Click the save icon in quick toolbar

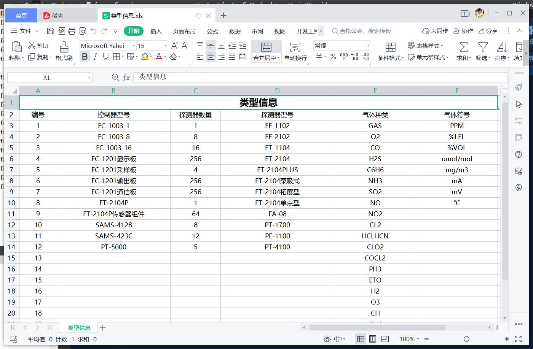[x=51, y=31]
